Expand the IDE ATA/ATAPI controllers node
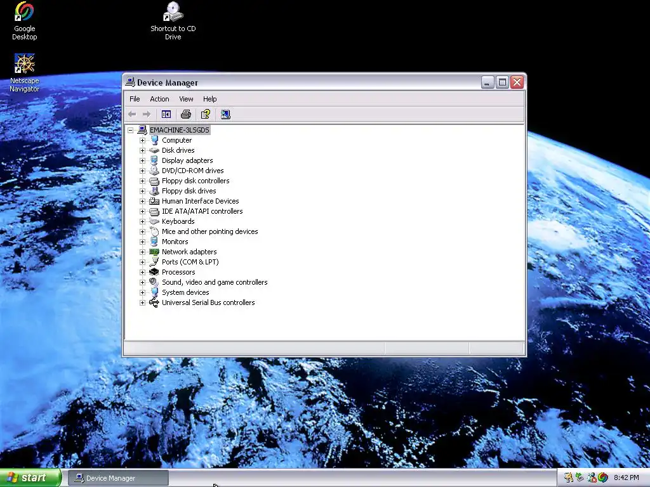This screenshot has width=650, height=487. click(143, 211)
